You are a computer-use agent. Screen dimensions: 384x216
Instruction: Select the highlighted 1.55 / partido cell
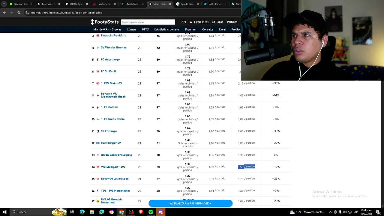click(x=246, y=167)
